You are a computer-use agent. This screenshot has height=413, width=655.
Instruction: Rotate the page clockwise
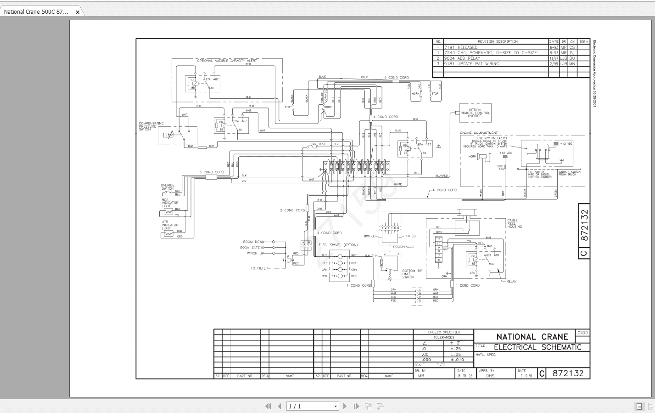point(380,406)
